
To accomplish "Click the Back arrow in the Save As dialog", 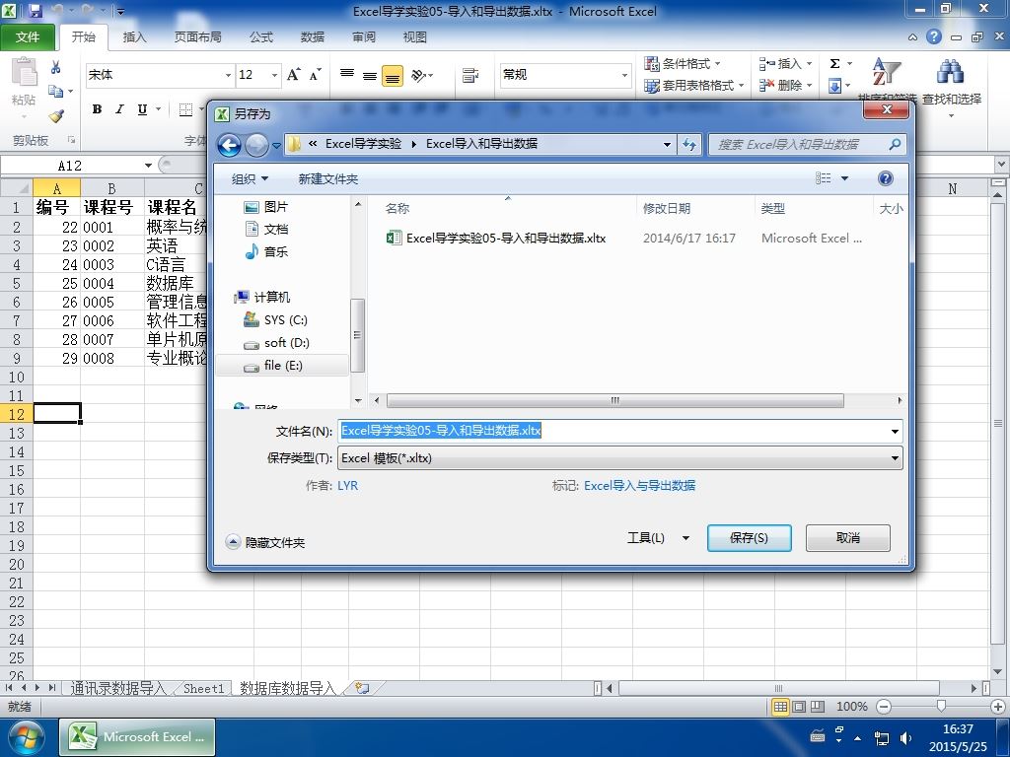I will click(229, 145).
